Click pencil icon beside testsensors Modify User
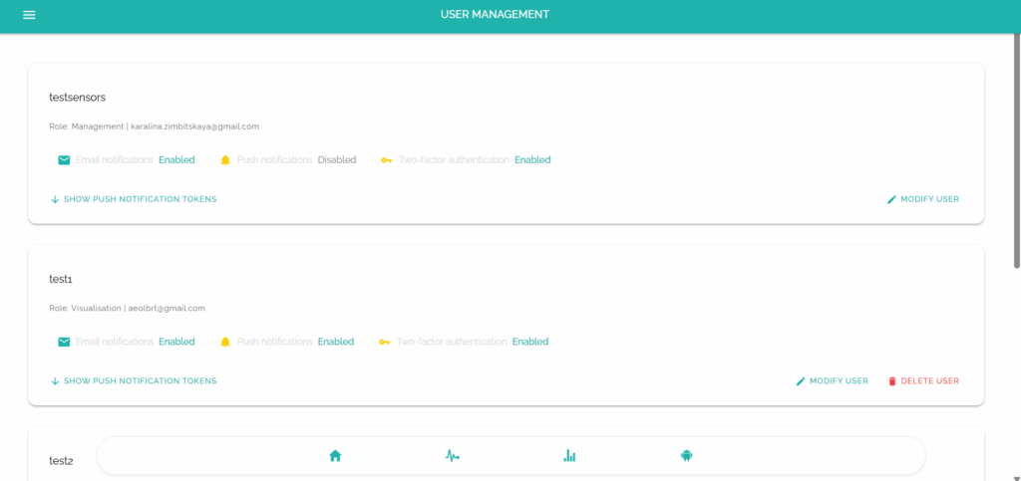The height and width of the screenshot is (481, 1021). coord(891,199)
